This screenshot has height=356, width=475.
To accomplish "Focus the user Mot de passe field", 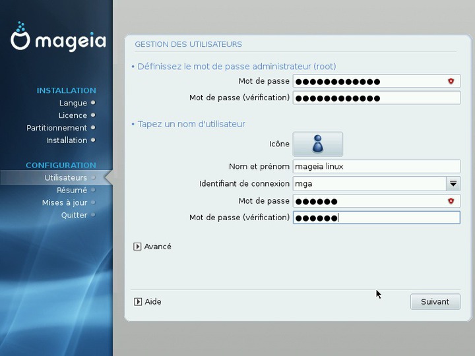I will pos(377,201).
